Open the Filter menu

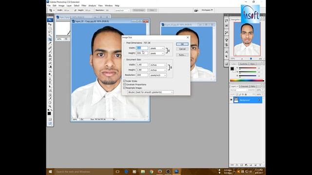coord(84,5)
